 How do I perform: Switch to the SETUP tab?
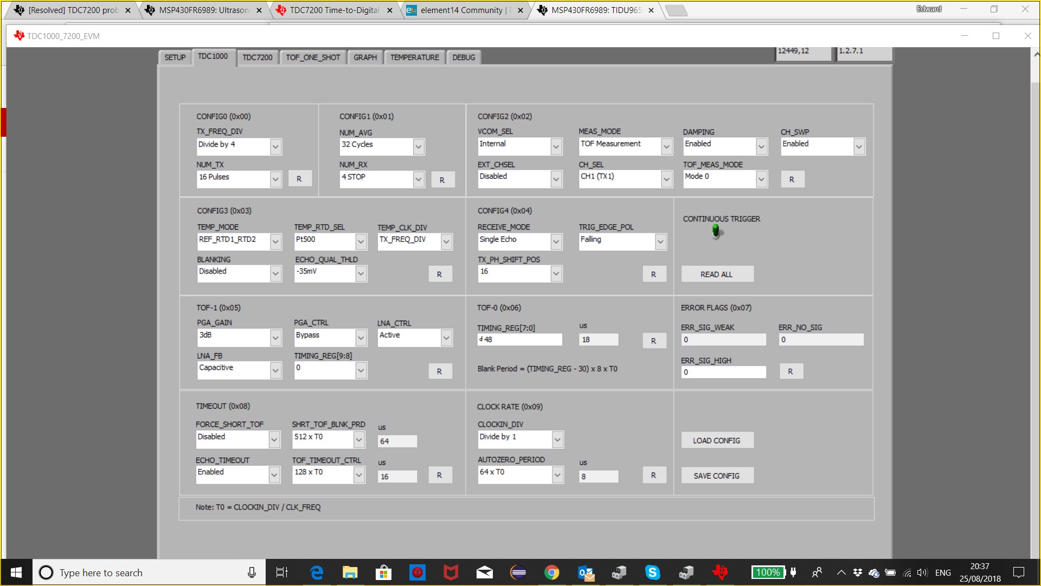click(175, 58)
